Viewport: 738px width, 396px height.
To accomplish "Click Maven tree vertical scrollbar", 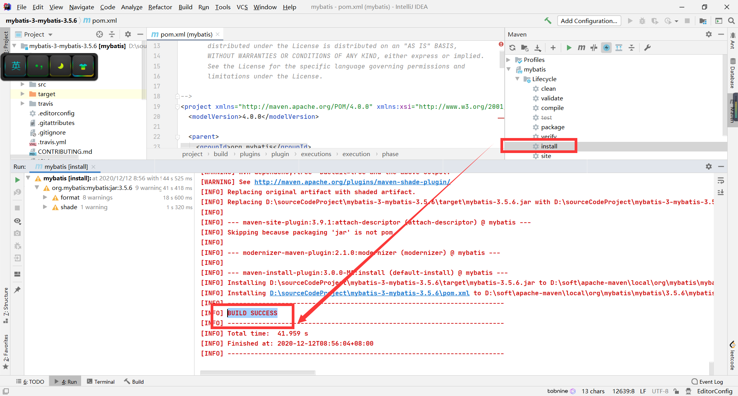I will coord(725,95).
